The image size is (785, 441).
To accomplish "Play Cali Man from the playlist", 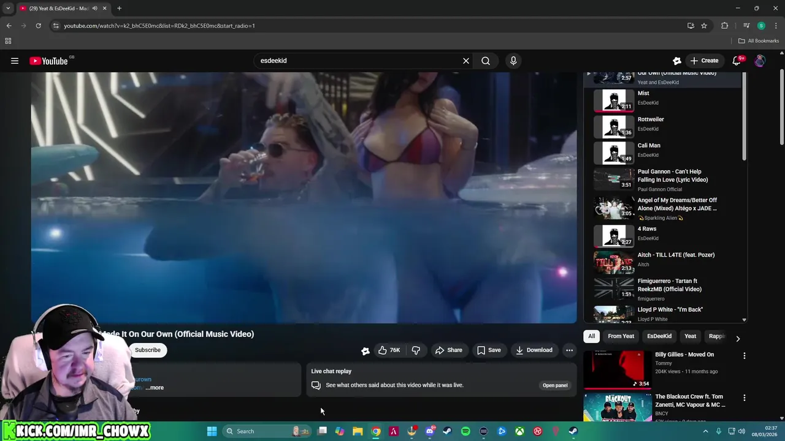I will [x=662, y=152].
